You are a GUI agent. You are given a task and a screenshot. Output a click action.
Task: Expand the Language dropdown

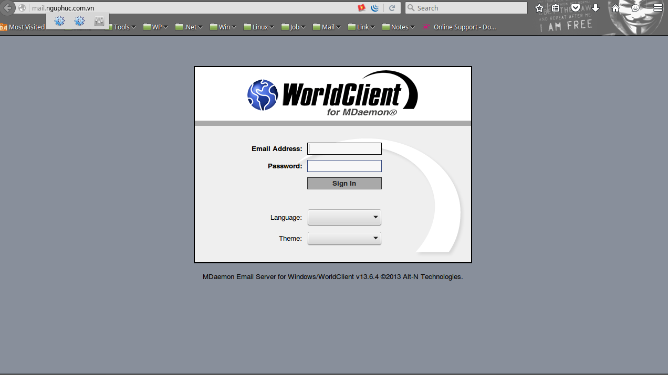344,217
